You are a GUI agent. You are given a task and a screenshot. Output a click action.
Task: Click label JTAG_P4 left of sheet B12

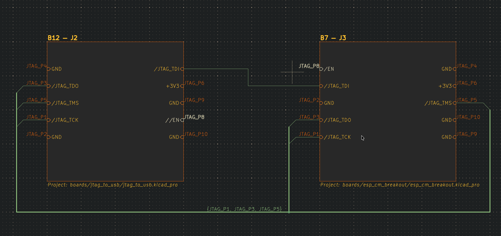pos(36,66)
